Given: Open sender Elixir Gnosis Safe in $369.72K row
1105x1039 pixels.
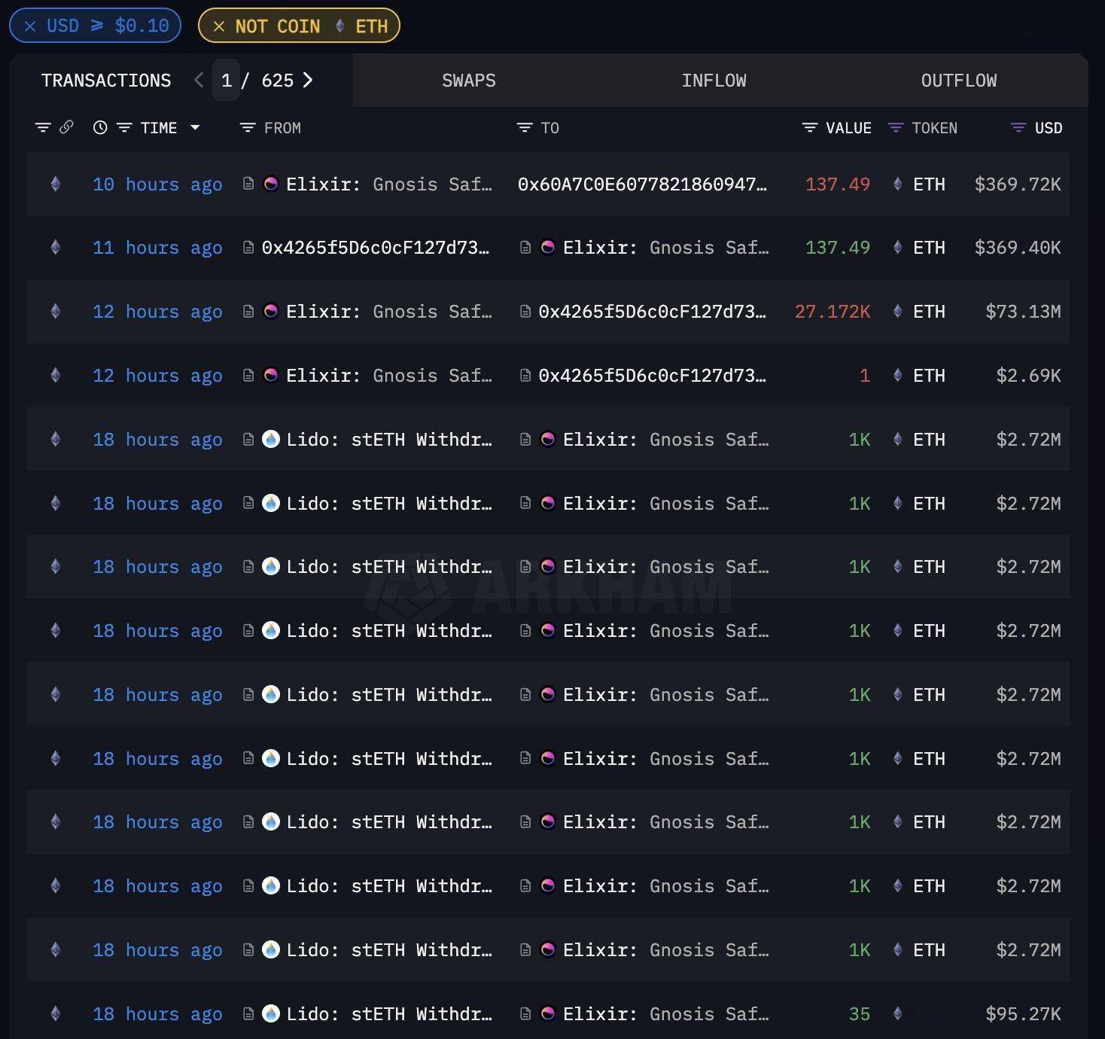Looking at the screenshot, I should [389, 184].
